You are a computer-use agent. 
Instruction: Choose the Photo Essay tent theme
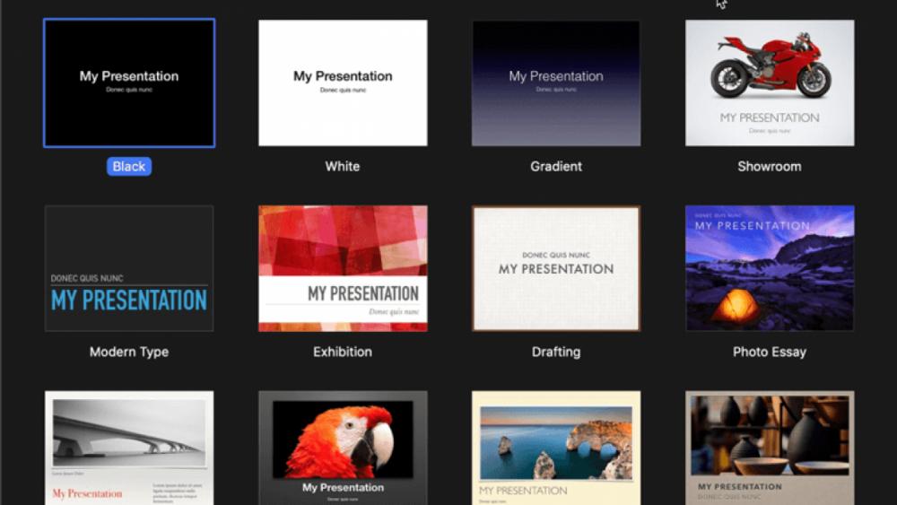[x=770, y=268]
